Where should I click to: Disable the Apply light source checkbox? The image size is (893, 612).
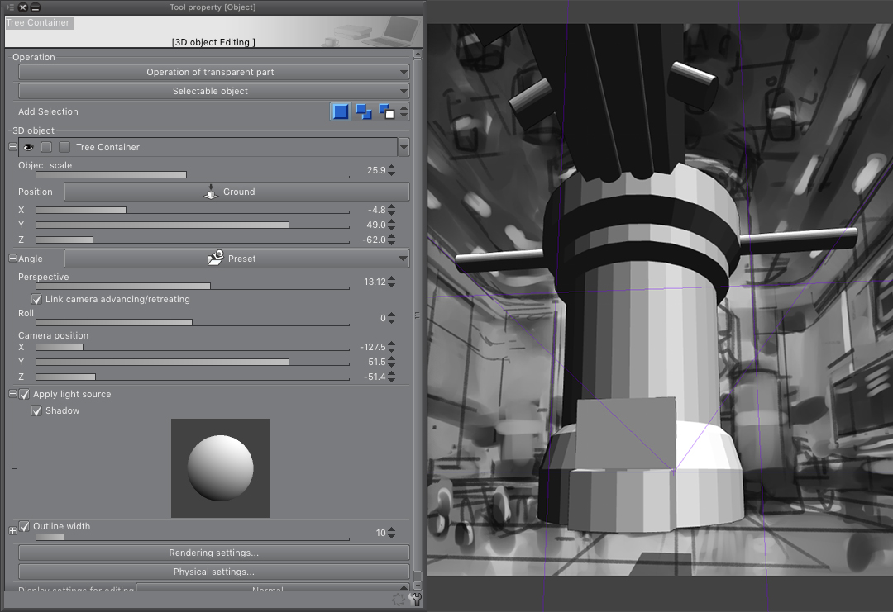(x=24, y=395)
